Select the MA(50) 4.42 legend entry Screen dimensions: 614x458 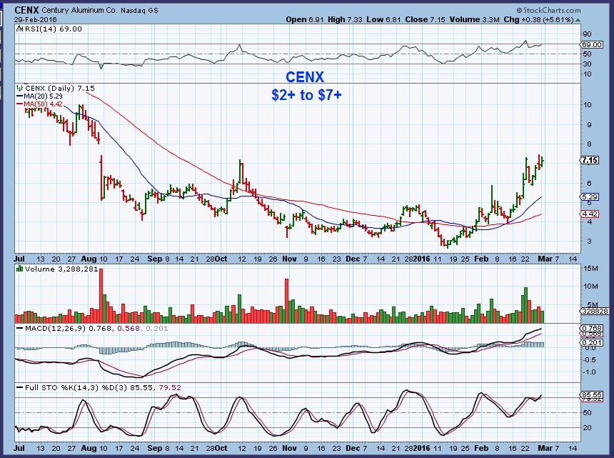coord(39,104)
